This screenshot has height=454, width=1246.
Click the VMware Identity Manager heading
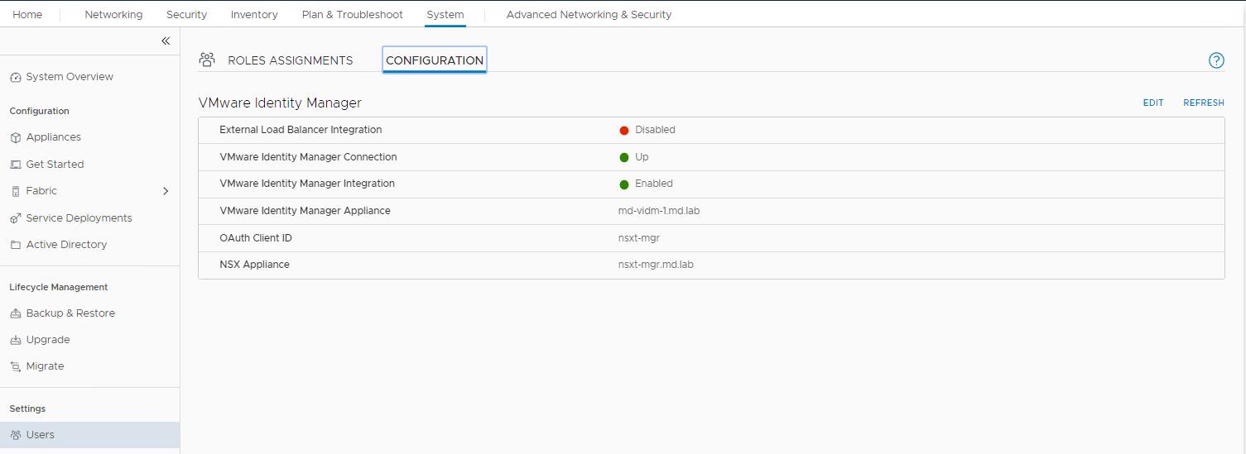[280, 103]
